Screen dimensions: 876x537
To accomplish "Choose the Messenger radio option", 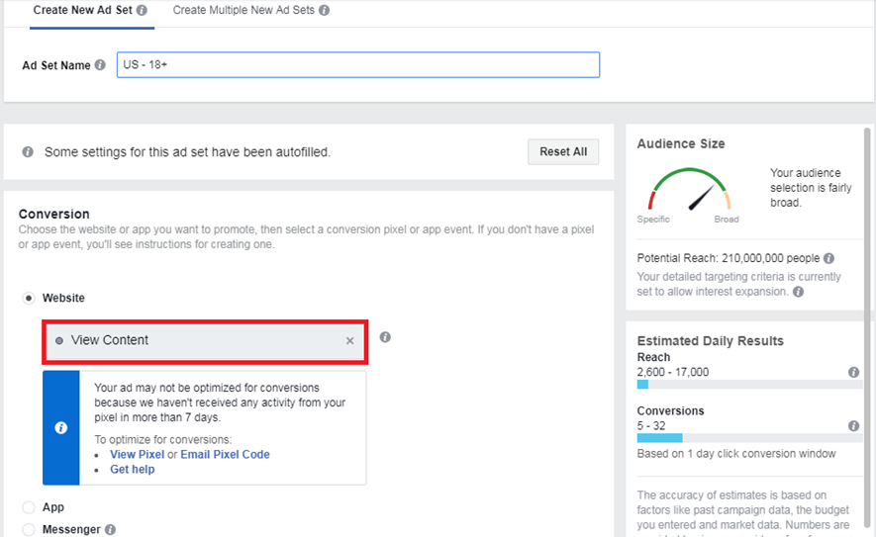I will [29, 530].
